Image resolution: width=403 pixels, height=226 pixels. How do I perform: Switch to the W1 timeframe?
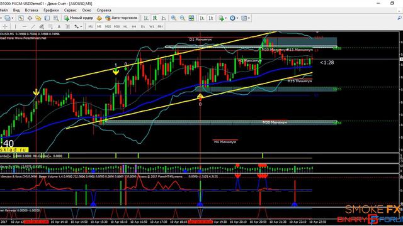click(152, 26)
